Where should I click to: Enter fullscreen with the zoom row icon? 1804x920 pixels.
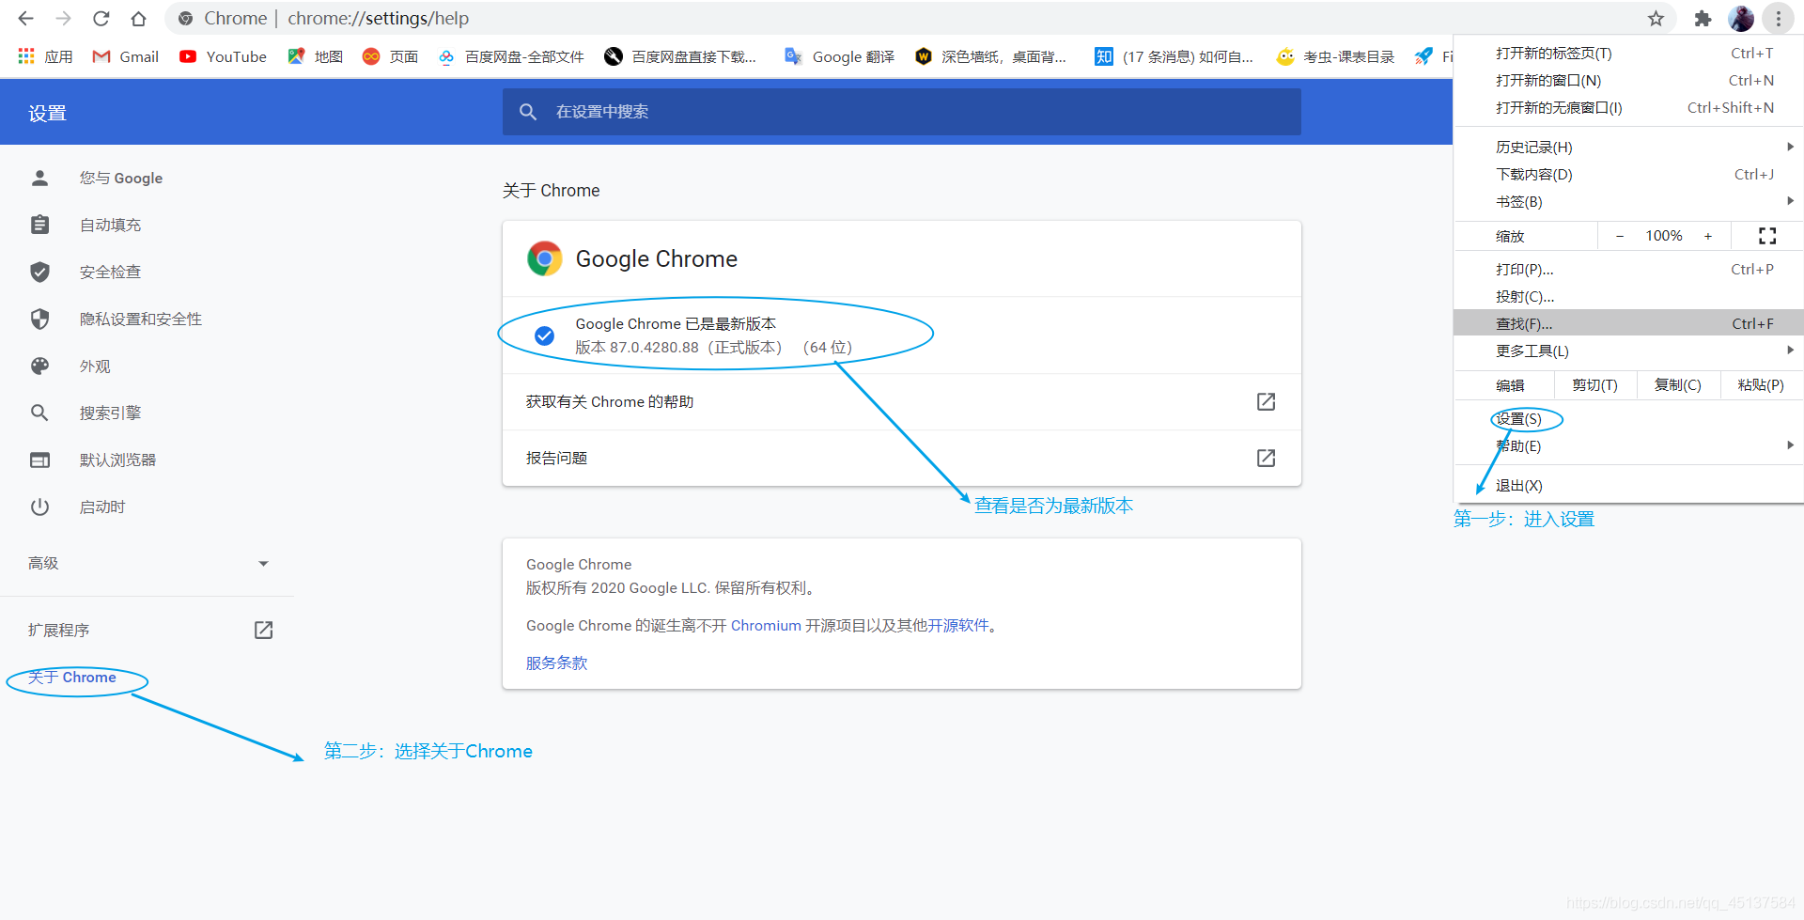tap(1766, 236)
